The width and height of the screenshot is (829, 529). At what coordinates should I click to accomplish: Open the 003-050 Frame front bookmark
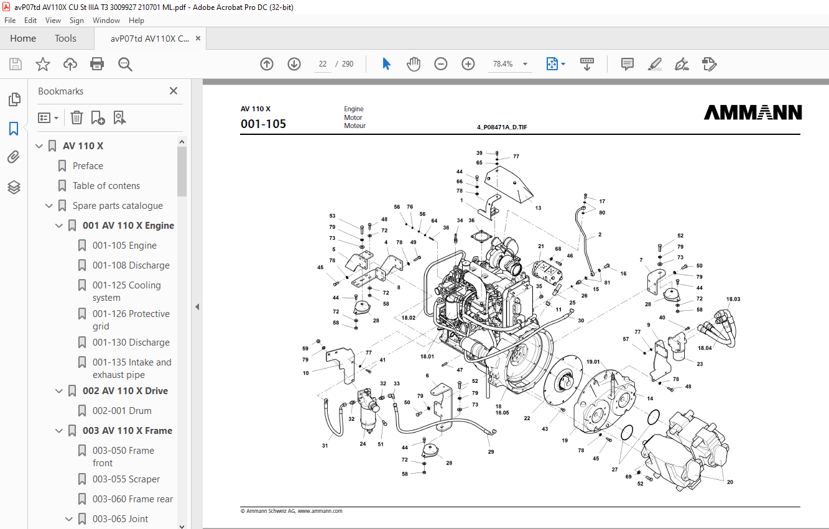pyautogui.click(x=123, y=457)
